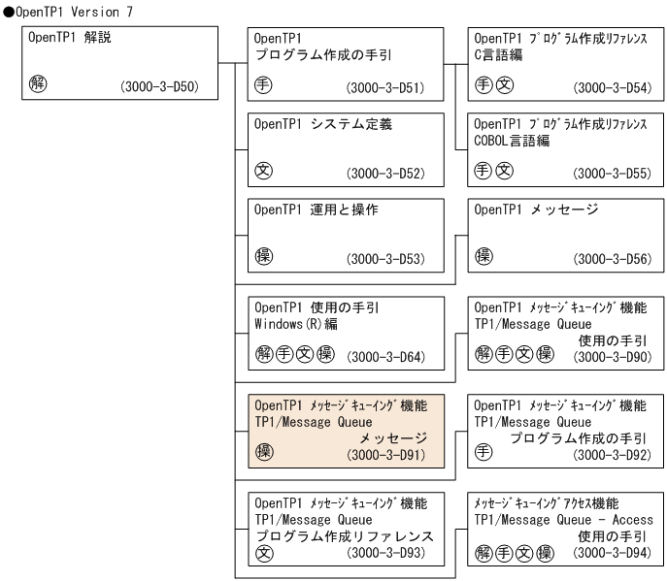Image resolution: width=667 pixels, height=581 pixels.
Task: Click the 操 circle icon in the 3000-3-D53 box
Action: [264, 256]
